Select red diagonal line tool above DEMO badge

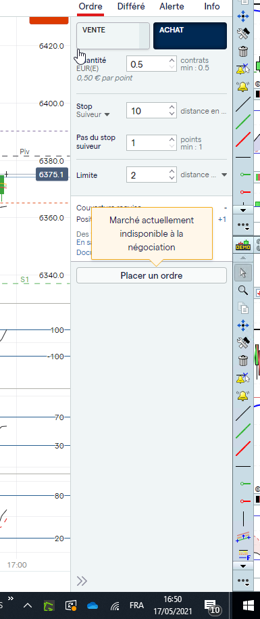point(243,139)
